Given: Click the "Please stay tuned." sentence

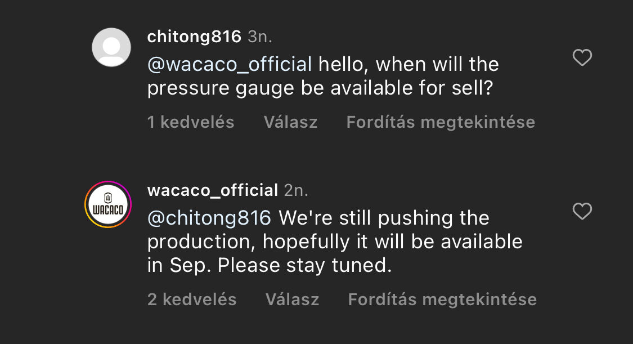Looking at the screenshot, I should coord(304,266).
